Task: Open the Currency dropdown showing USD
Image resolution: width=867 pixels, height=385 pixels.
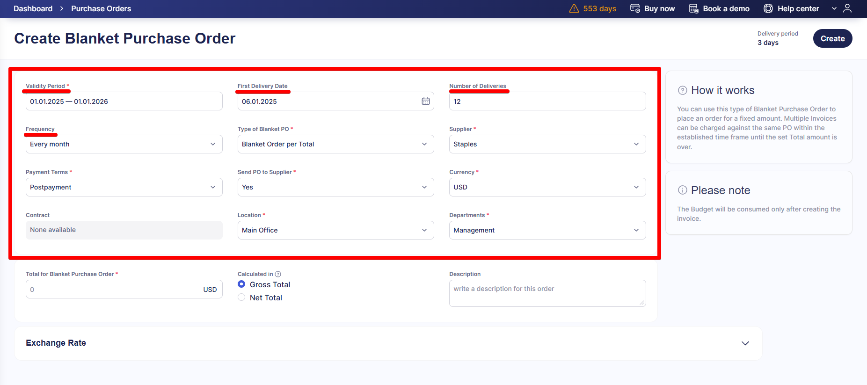Action: pos(547,187)
